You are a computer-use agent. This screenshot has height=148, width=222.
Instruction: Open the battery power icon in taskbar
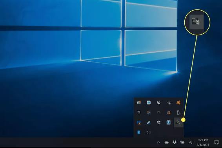182,142
